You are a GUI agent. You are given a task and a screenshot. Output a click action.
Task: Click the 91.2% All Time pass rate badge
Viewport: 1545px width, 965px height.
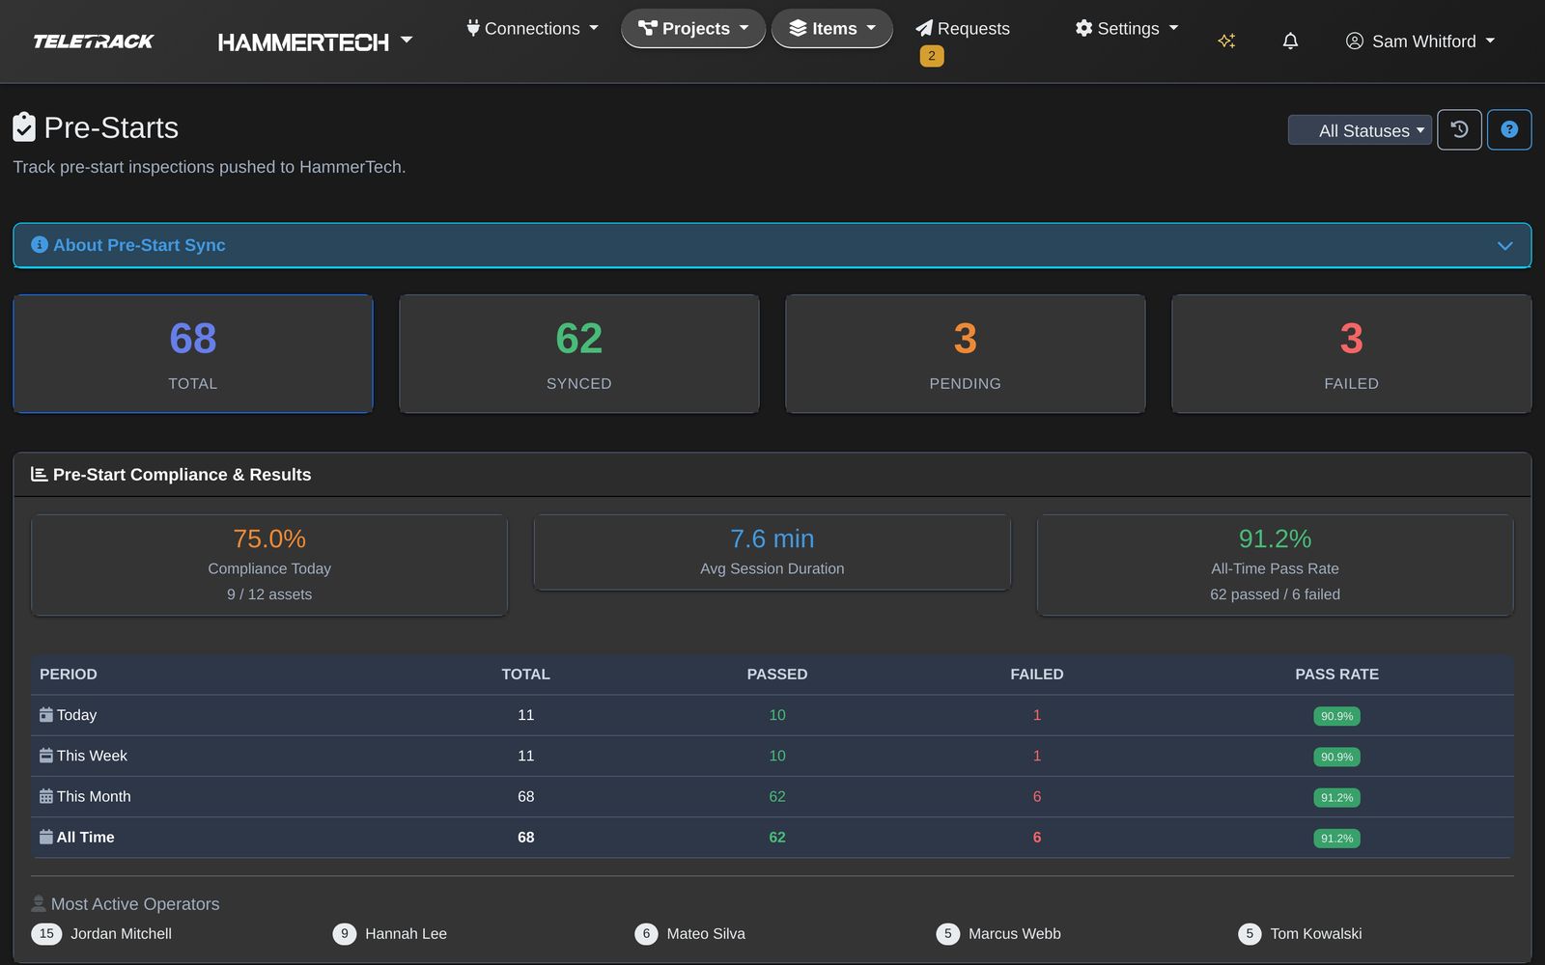click(1336, 838)
